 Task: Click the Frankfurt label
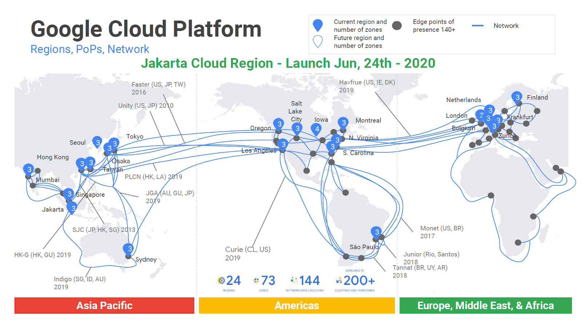[x=520, y=117]
